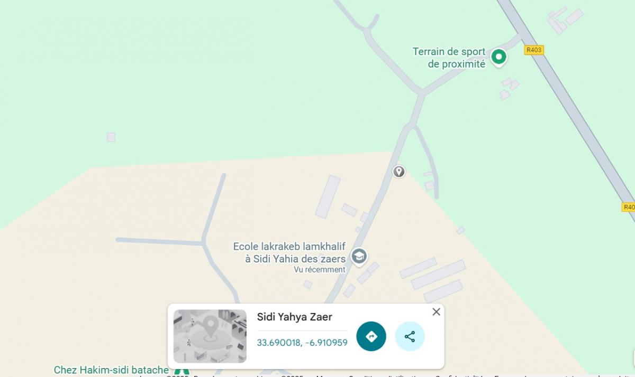Open directions with the teal arrow button
This screenshot has width=635, height=377.
[x=371, y=336]
